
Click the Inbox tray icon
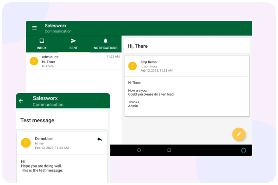coord(42,41)
